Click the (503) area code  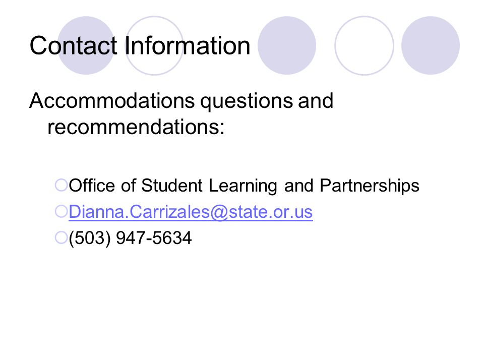point(90,238)
